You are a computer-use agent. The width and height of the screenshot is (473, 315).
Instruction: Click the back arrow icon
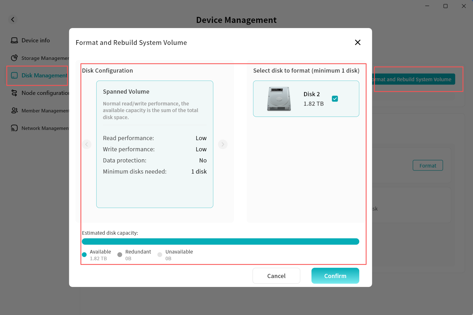point(13,19)
